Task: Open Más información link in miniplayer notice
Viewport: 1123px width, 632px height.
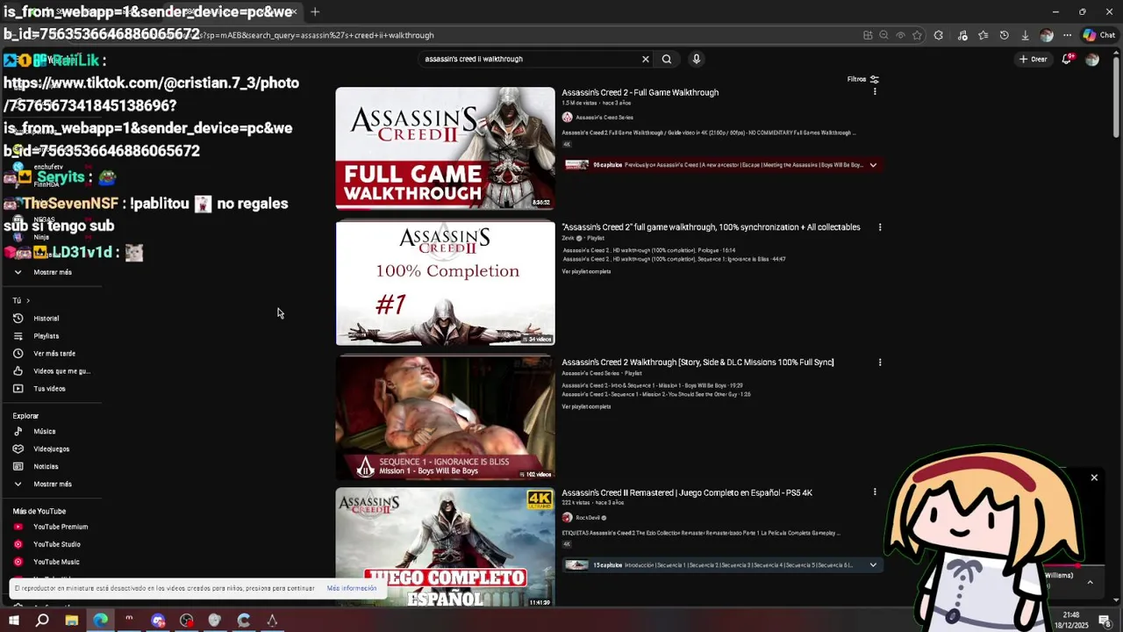Action: tap(352, 588)
